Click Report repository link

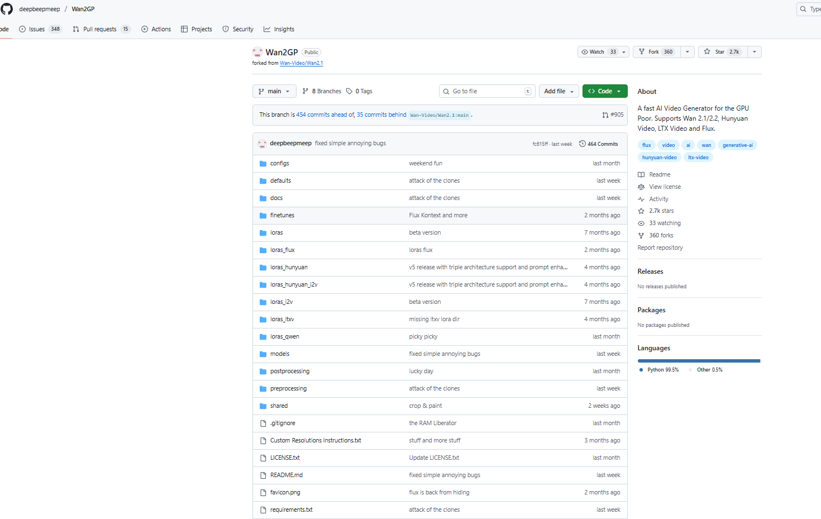[x=660, y=248]
